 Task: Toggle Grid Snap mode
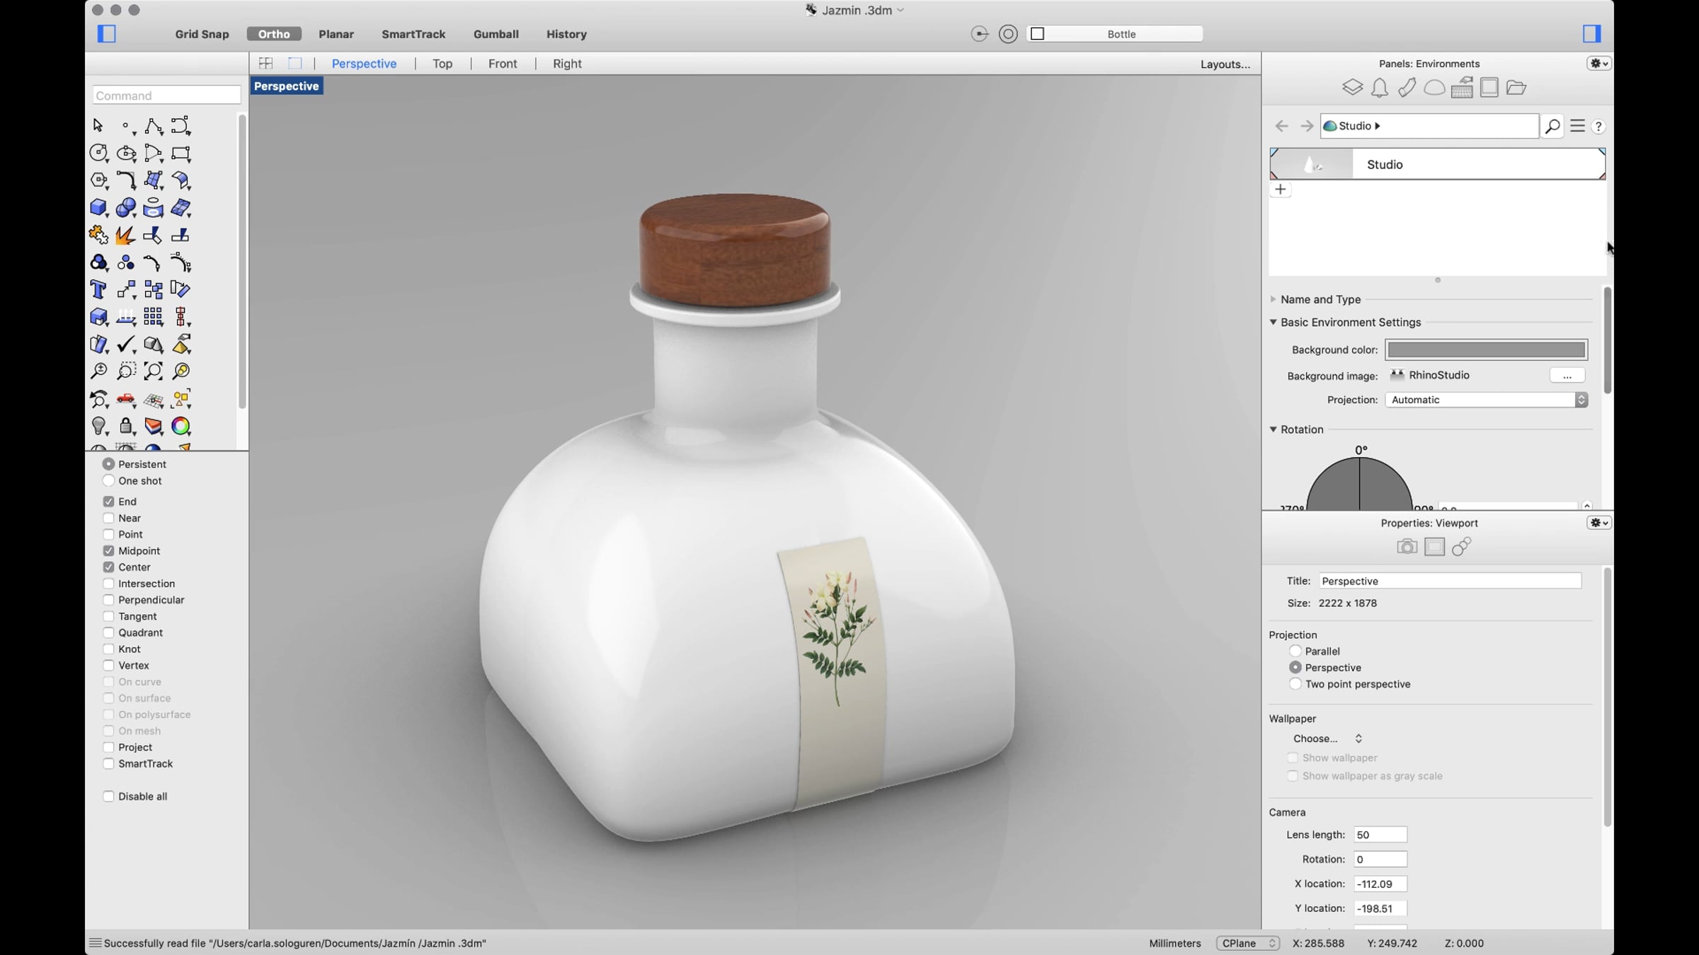tap(202, 34)
